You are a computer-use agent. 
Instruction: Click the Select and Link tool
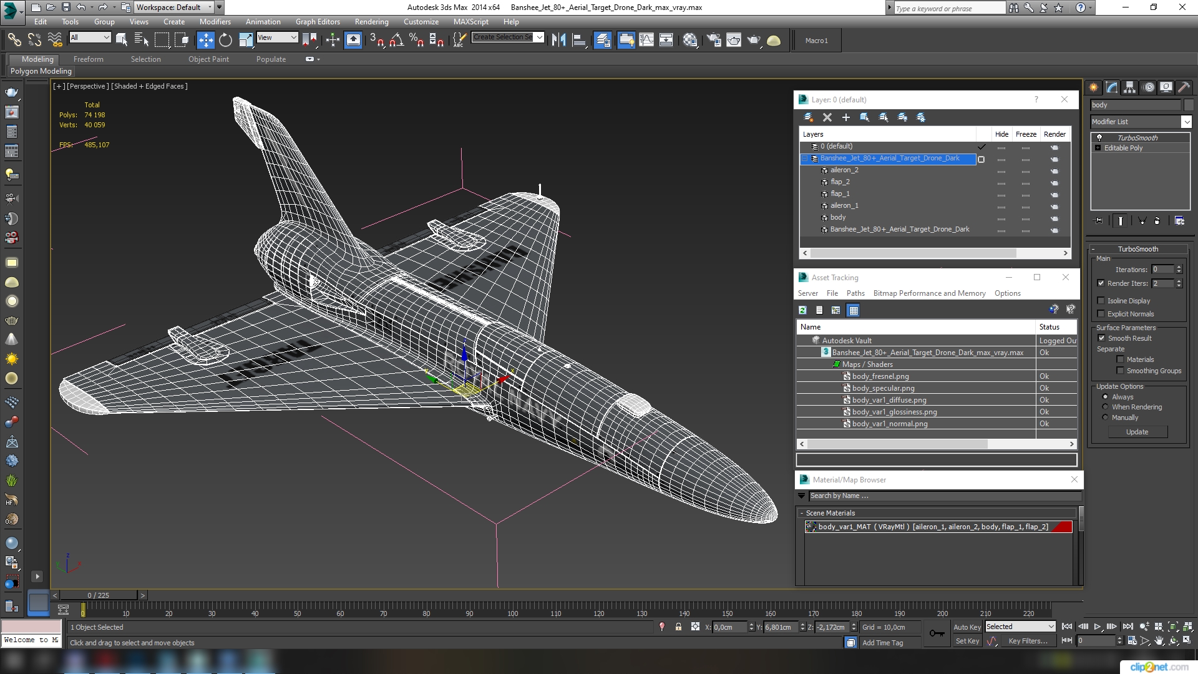coord(14,41)
